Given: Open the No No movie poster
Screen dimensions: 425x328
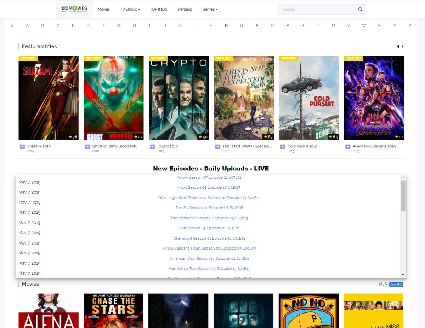Looking at the screenshot, I should 309,311.
